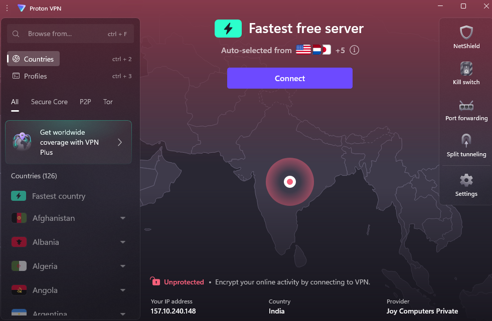Select the Tor filter tab
Screen dimensions: 492x321
[x=108, y=102]
